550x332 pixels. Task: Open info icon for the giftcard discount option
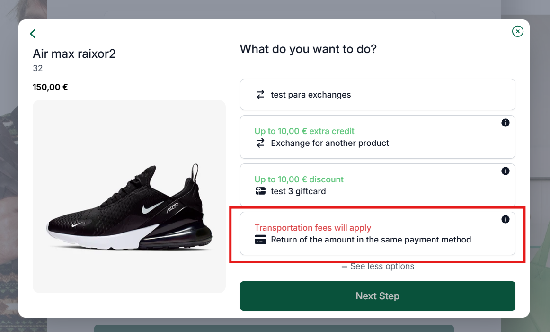pos(505,171)
